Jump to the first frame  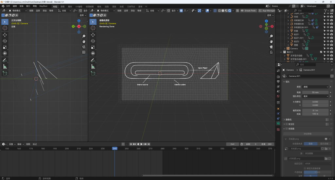pyautogui.click(x=131, y=144)
